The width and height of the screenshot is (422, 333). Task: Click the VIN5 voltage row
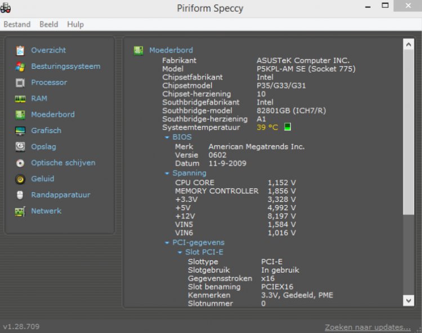[236, 224]
